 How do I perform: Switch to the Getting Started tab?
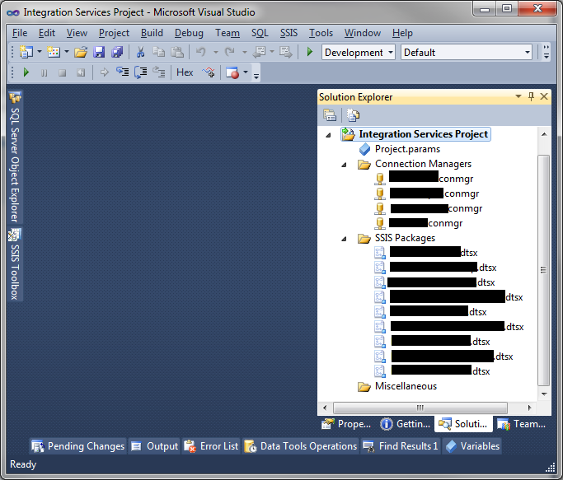(406, 424)
